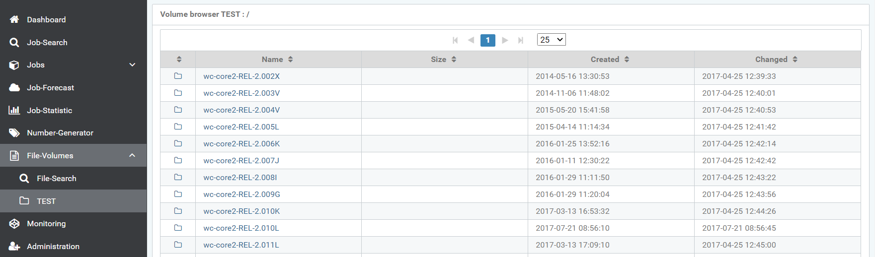Open the rows-per-page dropdown showing 25
Image resolution: width=875 pixels, height=257 pixels.
(x=551, y=40)
